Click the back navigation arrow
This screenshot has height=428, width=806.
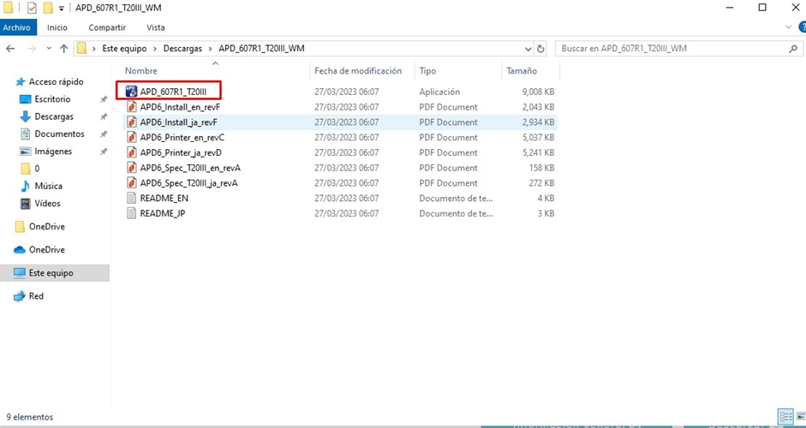coord(11,49)
